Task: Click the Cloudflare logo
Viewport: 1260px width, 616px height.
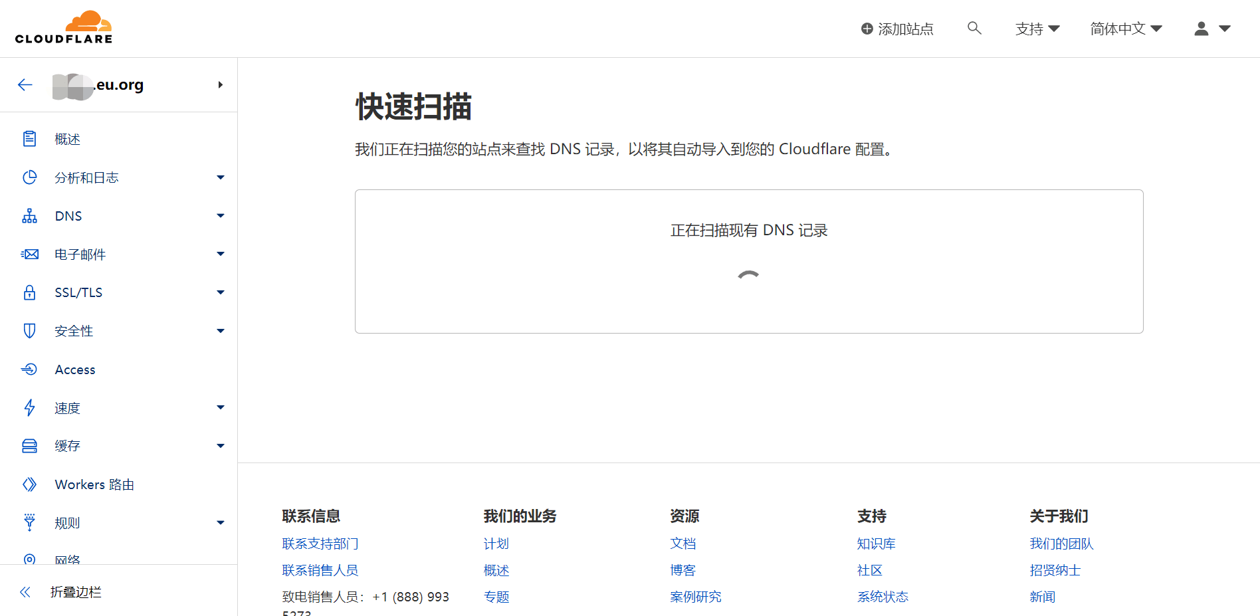Action: 64,28
